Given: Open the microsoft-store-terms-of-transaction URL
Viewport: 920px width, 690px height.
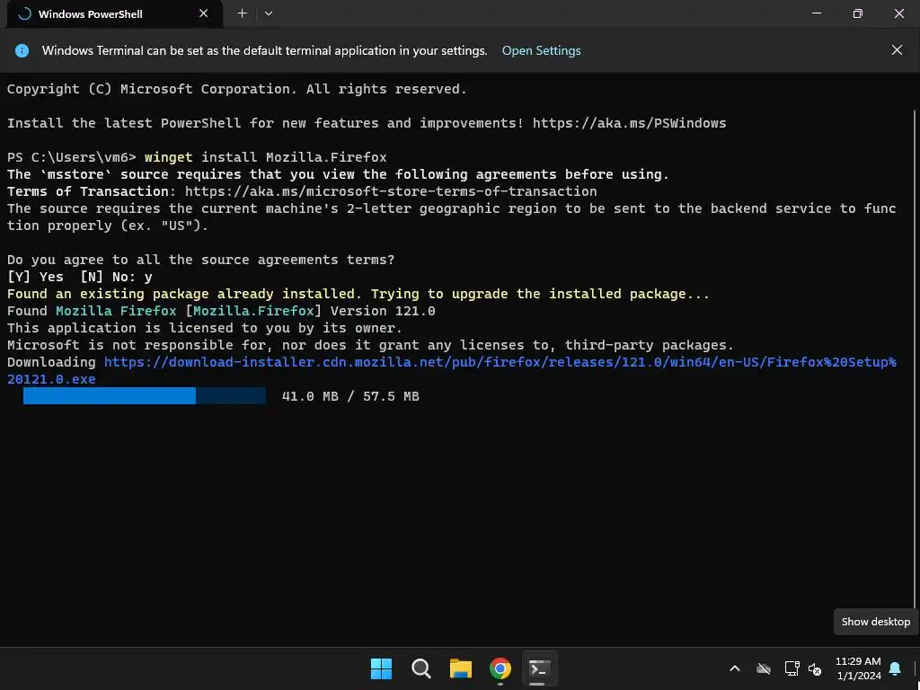Looking at the screenshot, I should click(x=391, y=191).
